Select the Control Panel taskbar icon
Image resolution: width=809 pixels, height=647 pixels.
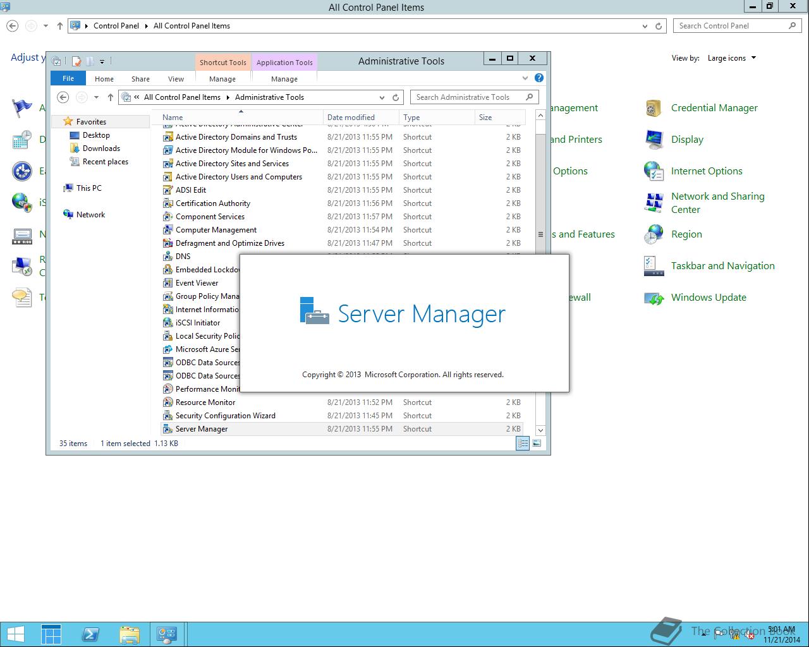(167, 634)
